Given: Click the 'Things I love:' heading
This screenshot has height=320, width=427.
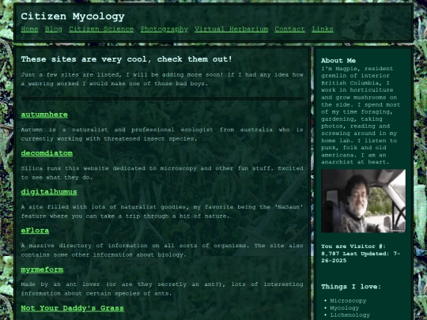Looking at the screenshot, I should coord(351,287).
